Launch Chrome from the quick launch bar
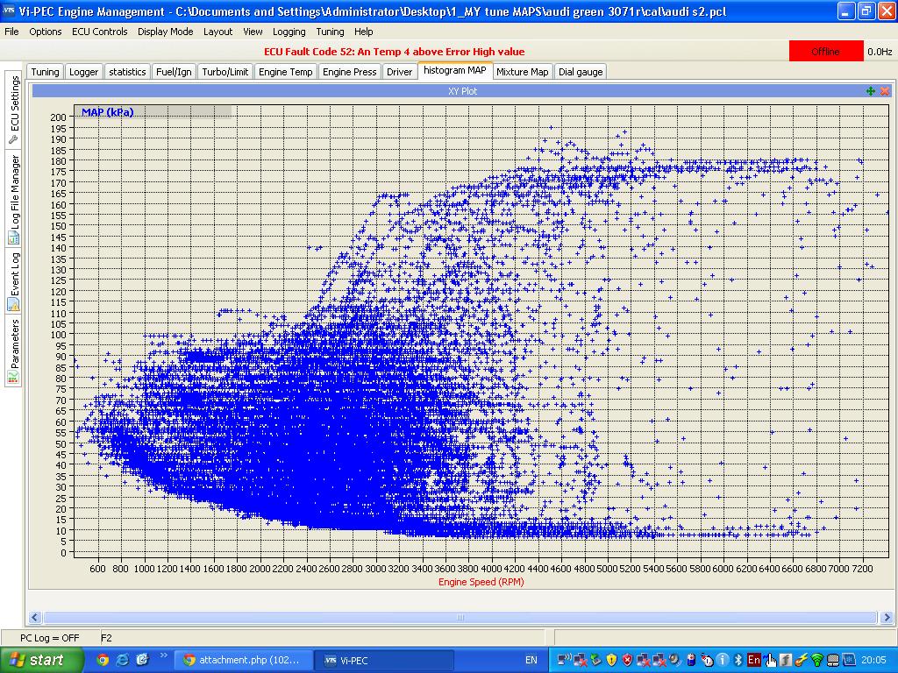This screenshot has height=673, width=898. click(103, 660)
